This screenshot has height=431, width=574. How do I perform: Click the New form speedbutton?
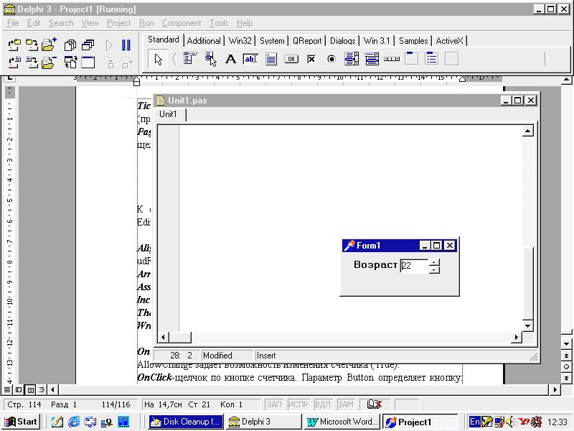click(88, 62)
